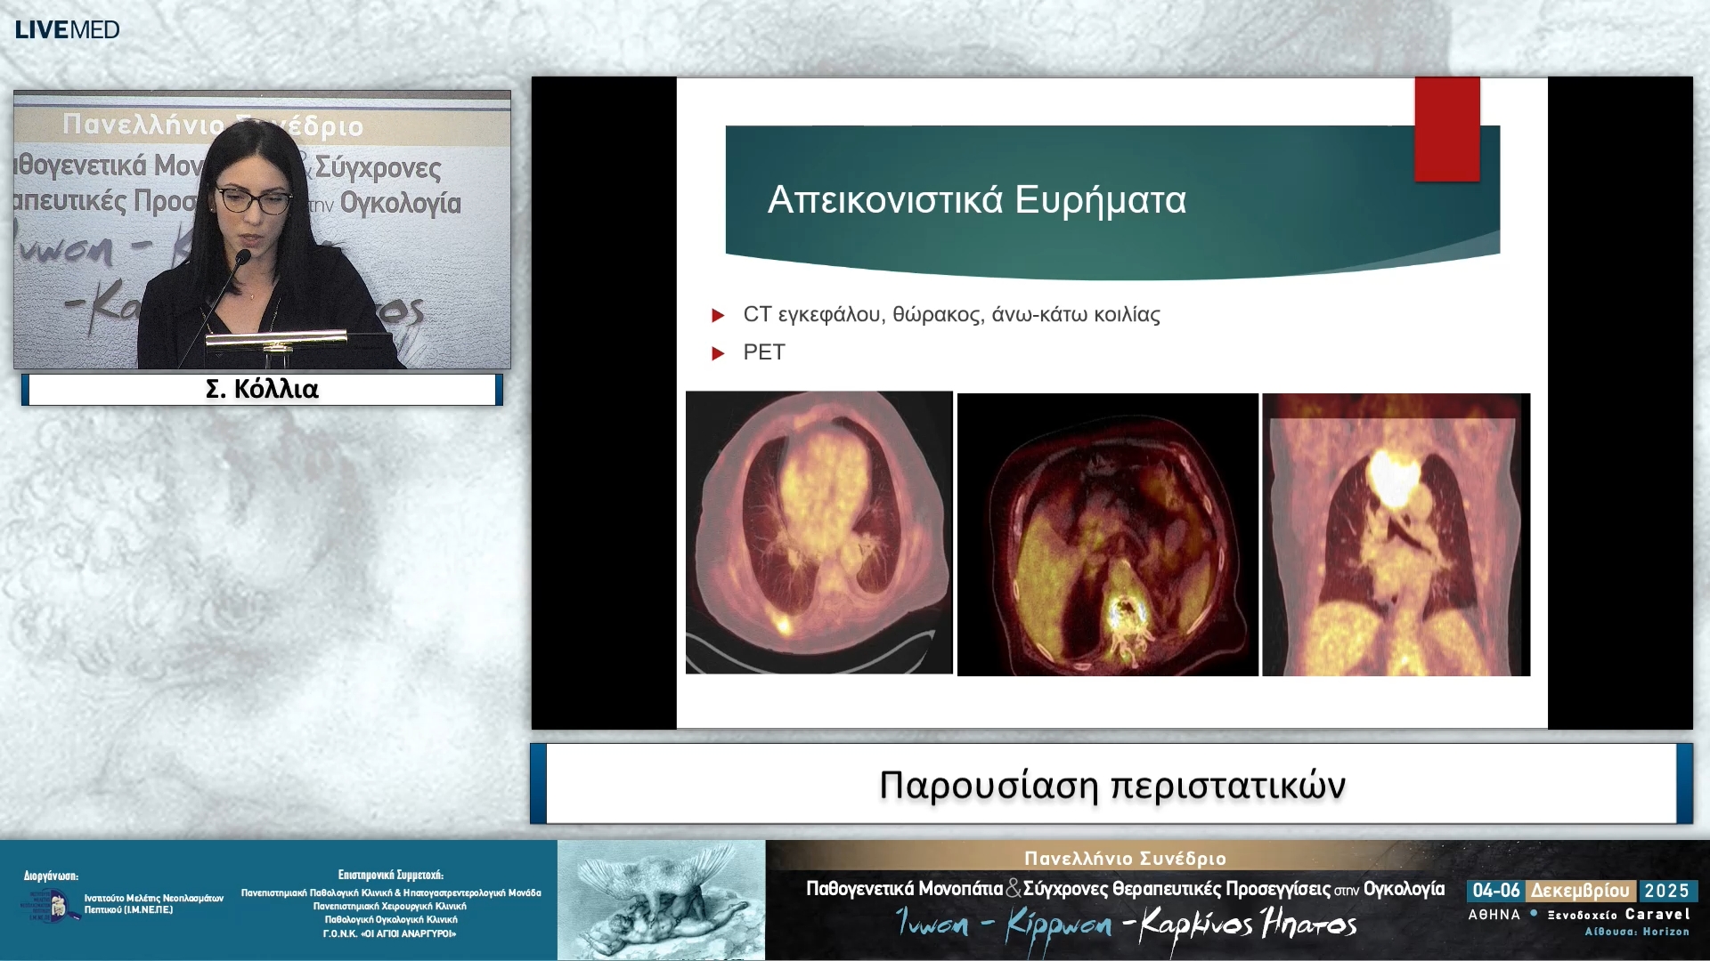The width and height of the screenshot is (1710, 961).
Task: Click the PET bullet text
Action: [x=764, y=352]
